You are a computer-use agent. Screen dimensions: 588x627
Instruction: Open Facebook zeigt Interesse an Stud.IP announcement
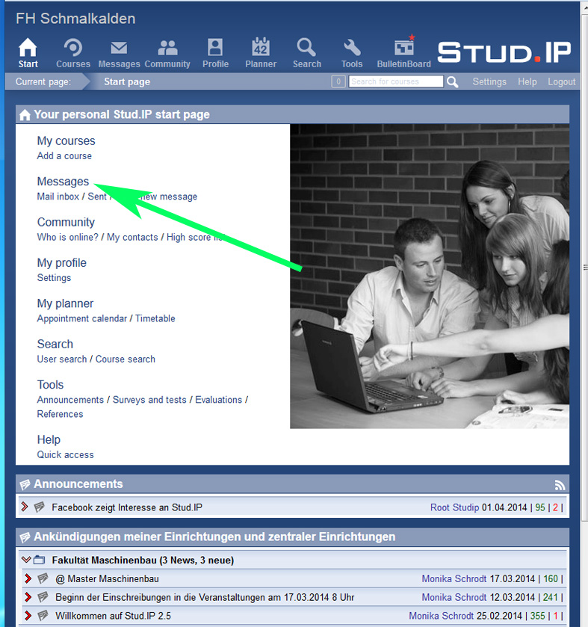coord(127,507)
